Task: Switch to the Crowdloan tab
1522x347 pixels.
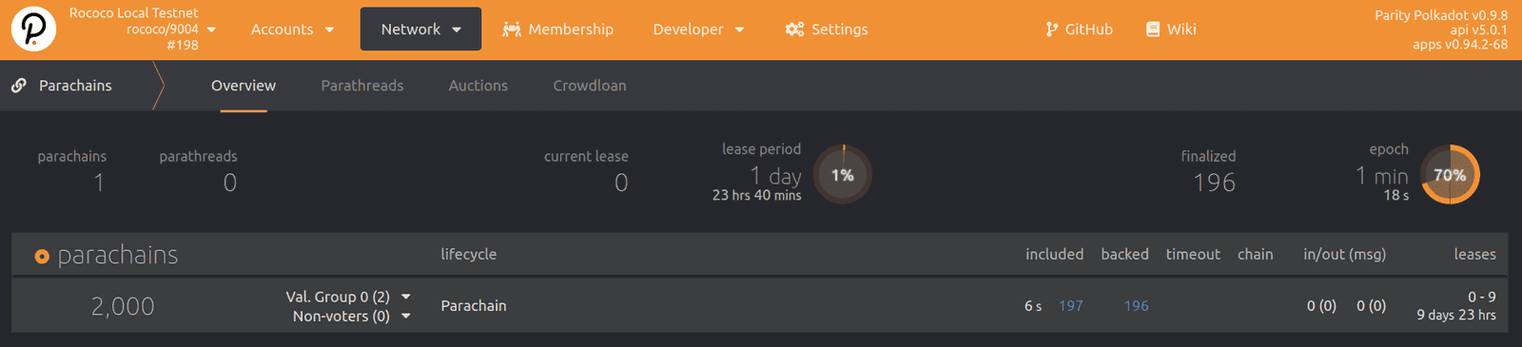Action: pos(590,86)
